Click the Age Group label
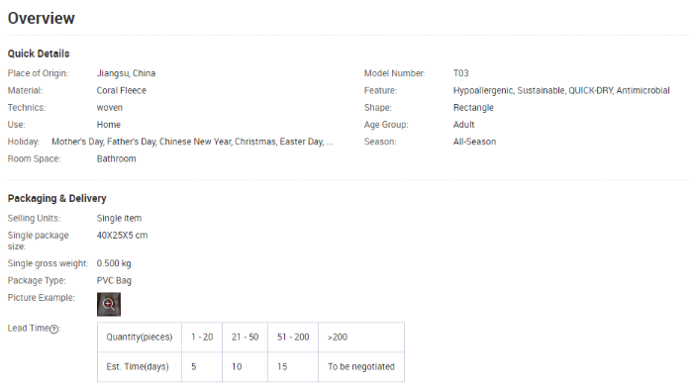 pos(386,125)
